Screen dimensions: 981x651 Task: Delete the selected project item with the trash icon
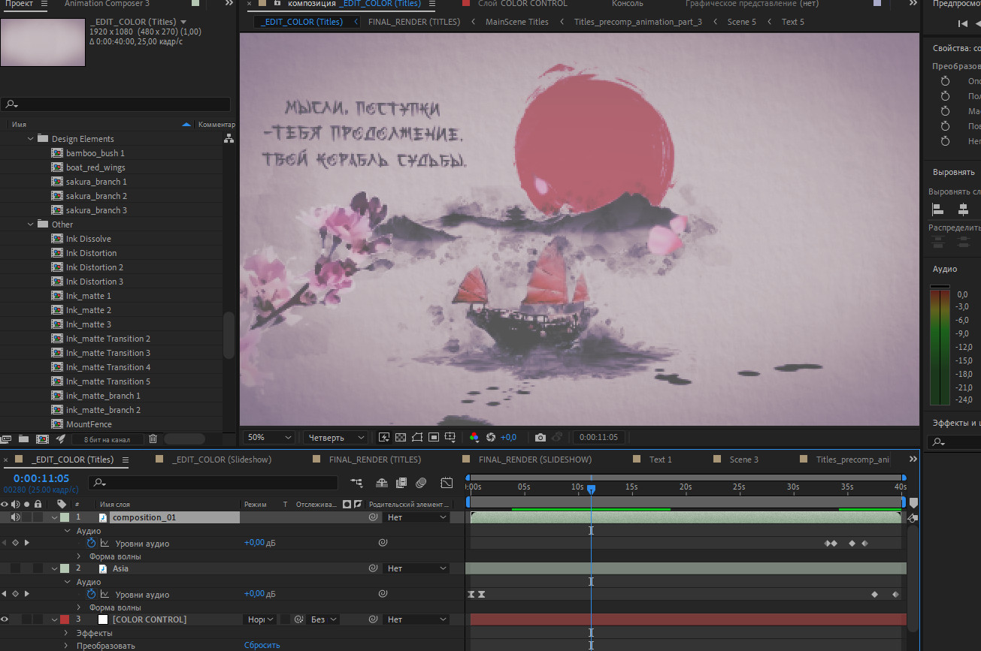[x=153, y=439]
